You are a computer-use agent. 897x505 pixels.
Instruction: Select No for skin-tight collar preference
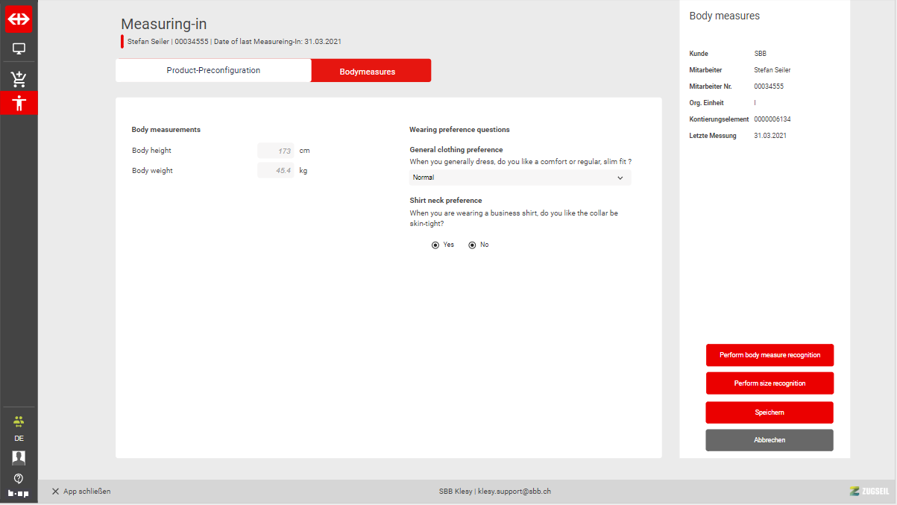pos(472,245)
